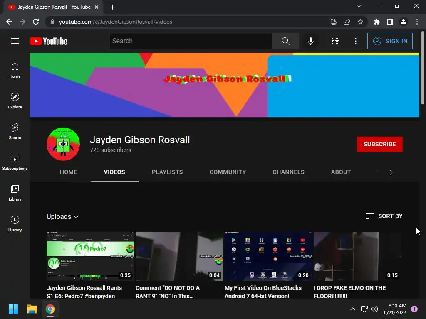426x319 pixels.
Task: Open the COMMUNITY tab
Action: click(228, 172)
